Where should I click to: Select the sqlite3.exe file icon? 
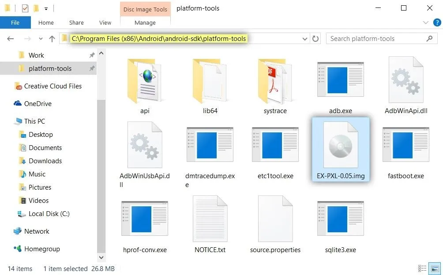click(x=341, y=218)
